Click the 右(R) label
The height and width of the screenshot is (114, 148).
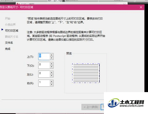pos(30,83)
